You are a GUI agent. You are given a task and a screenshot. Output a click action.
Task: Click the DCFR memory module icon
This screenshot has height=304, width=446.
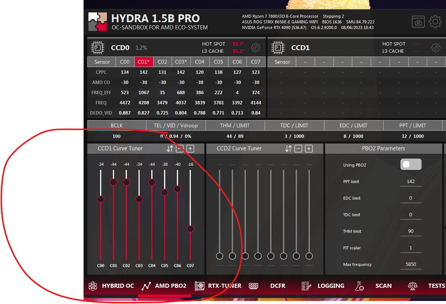tap(253, 286)
